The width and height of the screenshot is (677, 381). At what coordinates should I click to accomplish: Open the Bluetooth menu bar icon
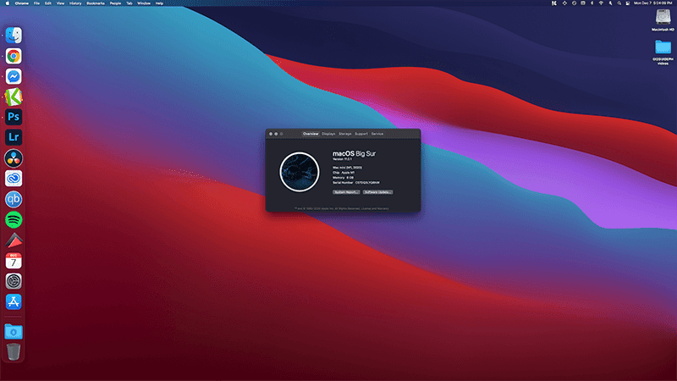pyautogui.click(x=592, y=3)
